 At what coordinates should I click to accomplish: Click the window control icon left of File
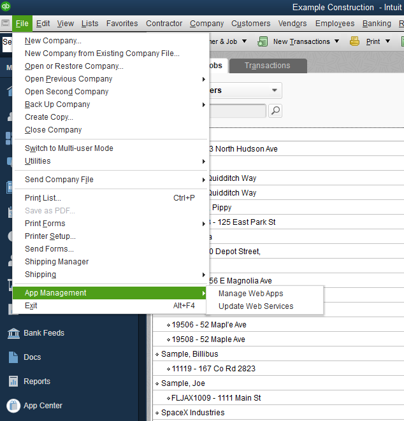pos(5,24)
